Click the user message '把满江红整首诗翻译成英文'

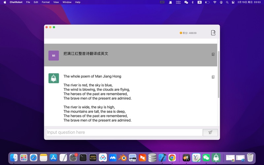[86, 53]
